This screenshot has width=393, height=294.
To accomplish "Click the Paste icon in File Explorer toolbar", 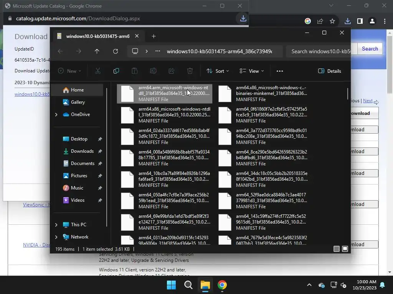I will (135, 71).
